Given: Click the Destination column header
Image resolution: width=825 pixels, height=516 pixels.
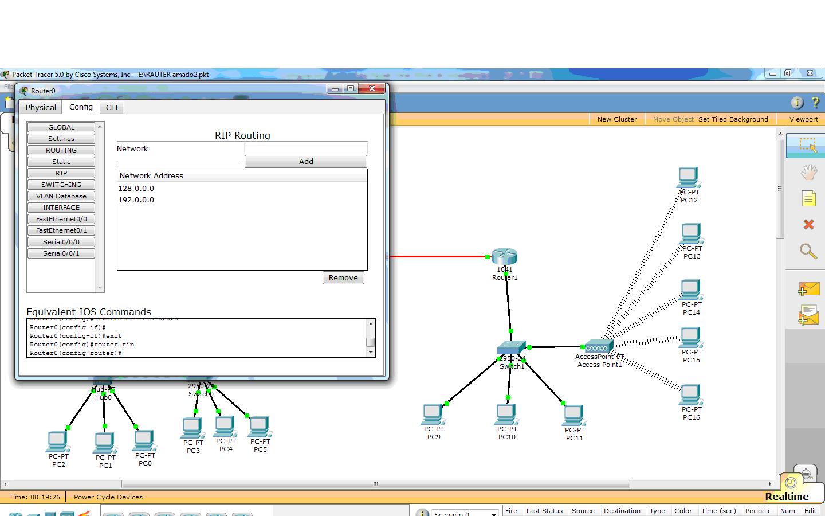Looking at the screenshot, I should (622, 511).
